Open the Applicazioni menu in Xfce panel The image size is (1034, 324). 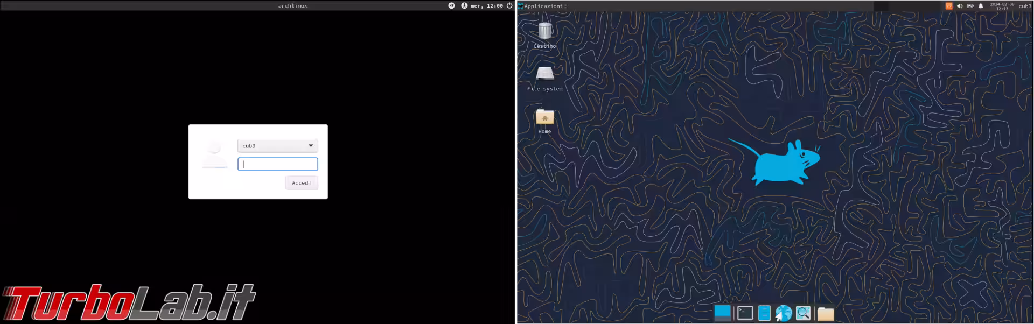(x=543, y=6)
